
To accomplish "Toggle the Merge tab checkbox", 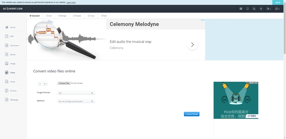I will [x=59, y=16].
